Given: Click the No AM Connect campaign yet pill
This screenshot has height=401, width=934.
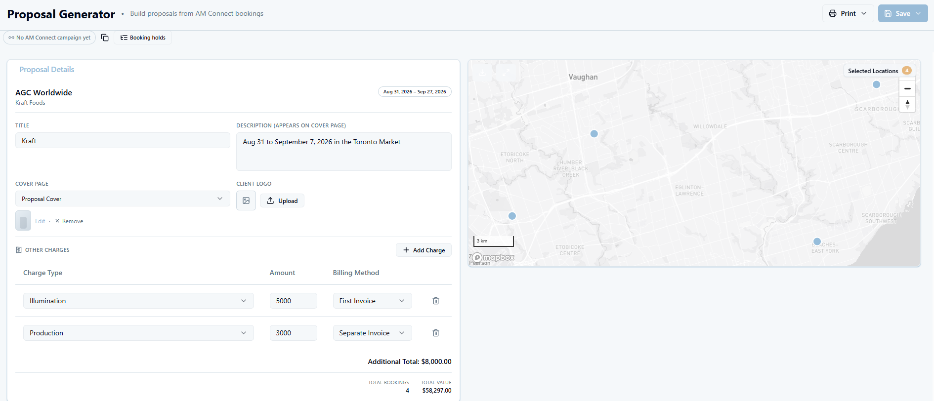Looking at the screenshot, I should [x=49, y=38].
